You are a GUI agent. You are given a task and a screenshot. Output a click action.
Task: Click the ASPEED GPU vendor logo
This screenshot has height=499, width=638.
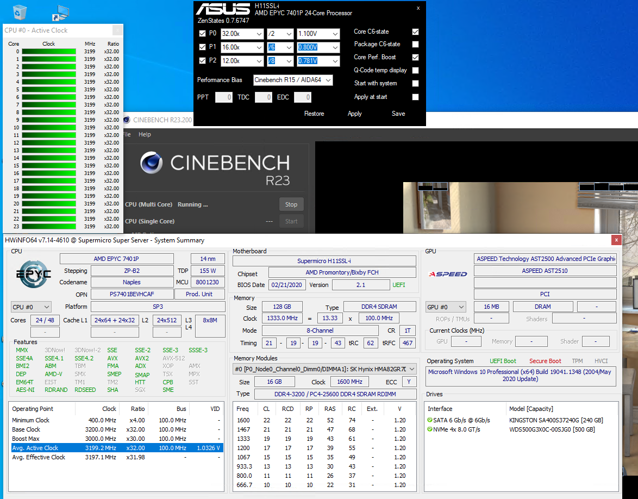click(x=448, y=274)
